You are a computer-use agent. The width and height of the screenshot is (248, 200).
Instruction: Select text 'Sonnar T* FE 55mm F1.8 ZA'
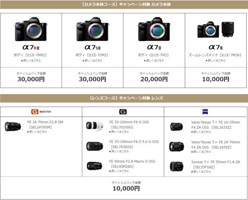click(216, 162)
